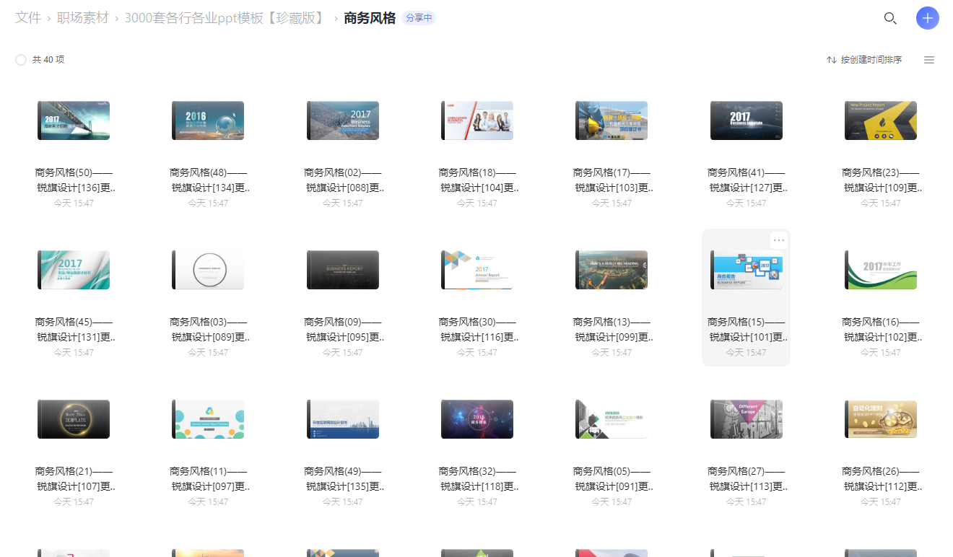Click the name 商务风格(49)——锐旗设计[135]
Viewport: 953px width, 557px height.
tap(343, 479)
